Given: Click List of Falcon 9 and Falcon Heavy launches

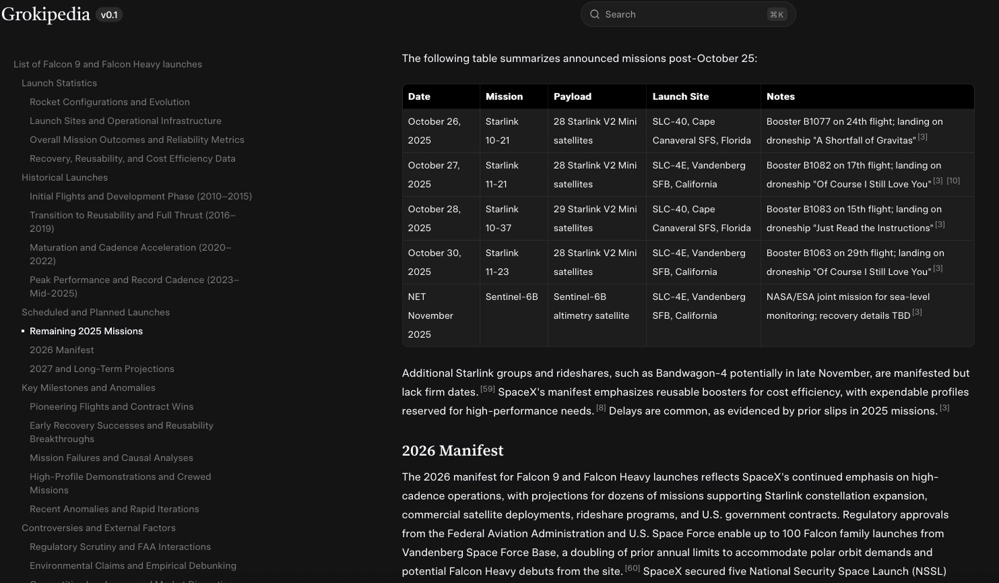Looking at the screenshot, I should [x=108, y=64].
